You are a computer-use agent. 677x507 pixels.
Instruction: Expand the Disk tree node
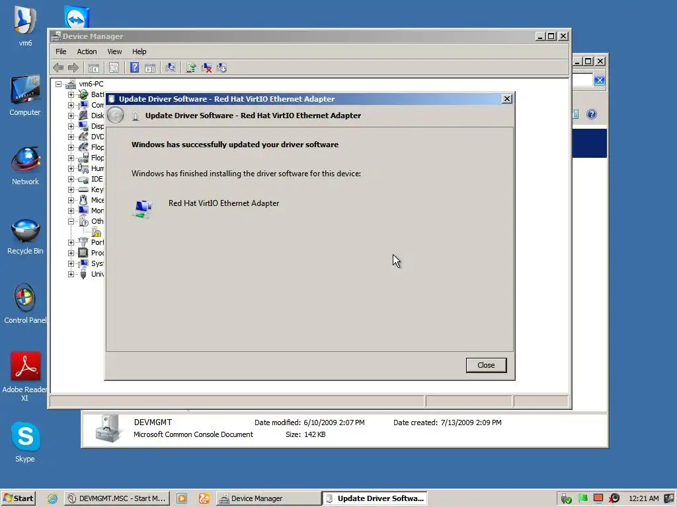coord(71,116)
